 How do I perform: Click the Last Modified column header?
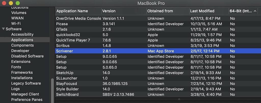point(202,11)
